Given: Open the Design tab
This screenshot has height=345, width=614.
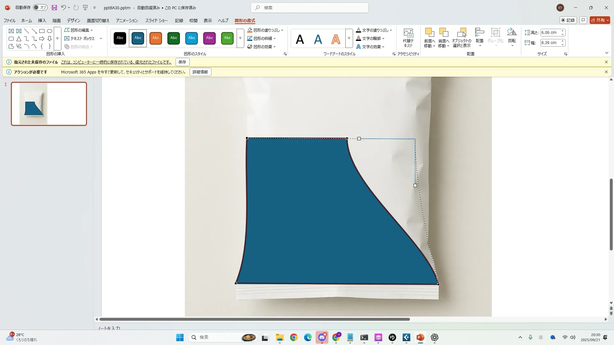Looking at the screenshot, I should pos(74,20).
